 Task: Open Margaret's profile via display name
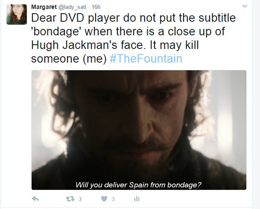(44, 7)
